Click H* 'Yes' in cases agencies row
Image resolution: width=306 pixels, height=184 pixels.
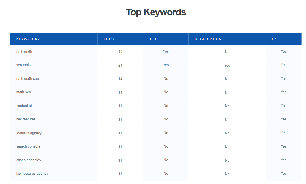[x=283, y=160]
